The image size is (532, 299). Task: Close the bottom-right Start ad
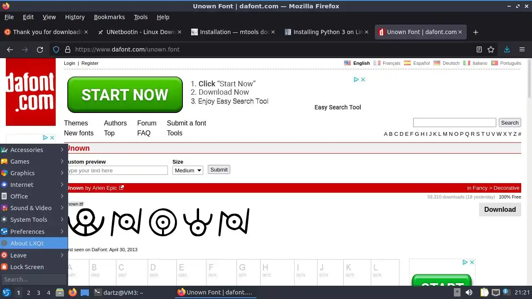point(472,262)
